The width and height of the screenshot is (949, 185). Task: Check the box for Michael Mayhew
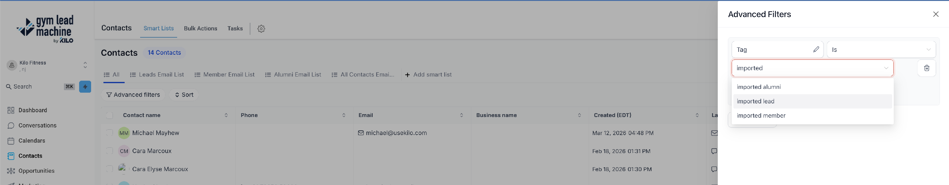coord(109,133)
